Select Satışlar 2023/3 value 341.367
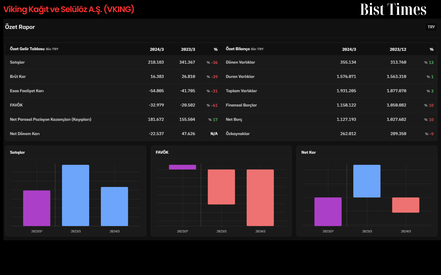441x275 pixels. (187, 62)
